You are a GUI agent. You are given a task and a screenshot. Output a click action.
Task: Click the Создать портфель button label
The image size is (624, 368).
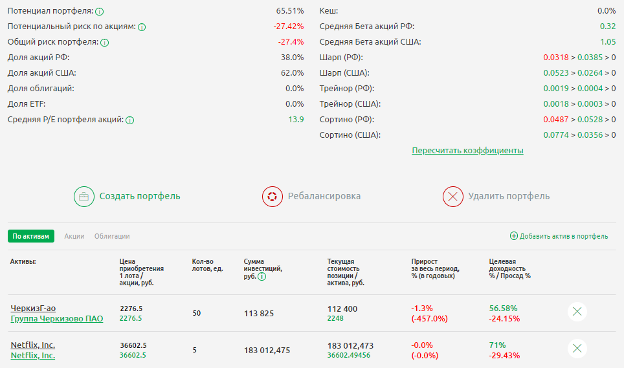point(140,197)
